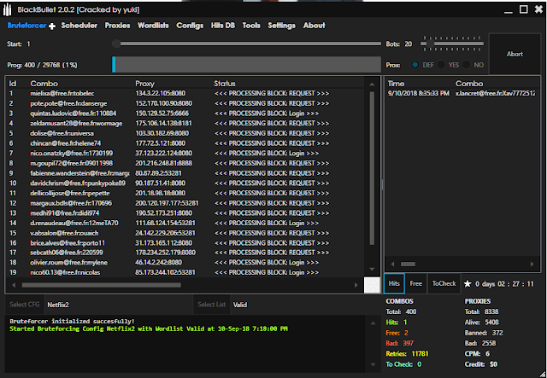Image resolution: width=547 pixels, height=378 pixels.
Task: Click proxy 200.120.197.177:53281 cell
Action: click(x=167, y=203)
